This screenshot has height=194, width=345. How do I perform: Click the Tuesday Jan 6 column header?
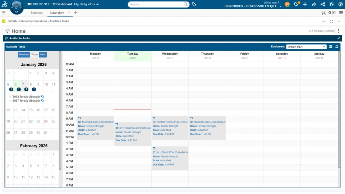coord(133,56)
